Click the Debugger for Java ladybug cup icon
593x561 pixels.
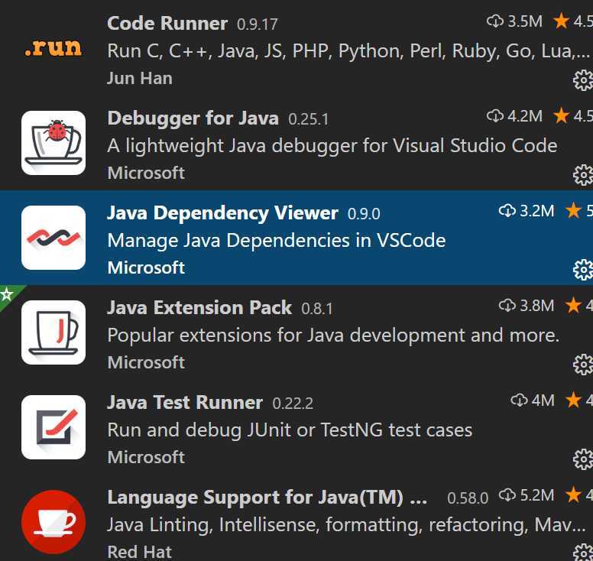(53, 143)
